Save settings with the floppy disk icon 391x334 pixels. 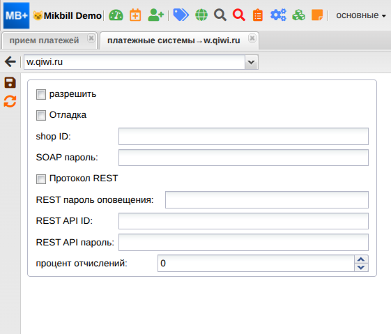(10, 82)
